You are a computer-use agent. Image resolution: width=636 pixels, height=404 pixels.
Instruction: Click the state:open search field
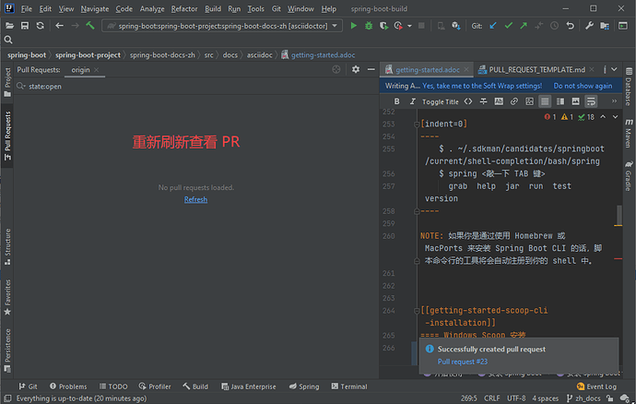point(196,86)
